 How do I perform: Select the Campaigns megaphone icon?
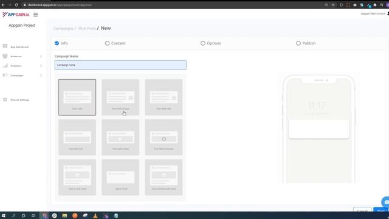point(5,75)
